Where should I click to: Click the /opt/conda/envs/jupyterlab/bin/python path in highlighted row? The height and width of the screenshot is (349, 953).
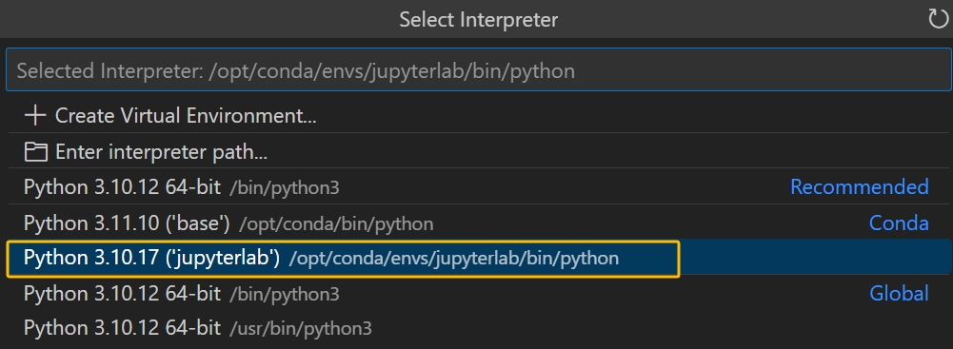pos(454,260)
